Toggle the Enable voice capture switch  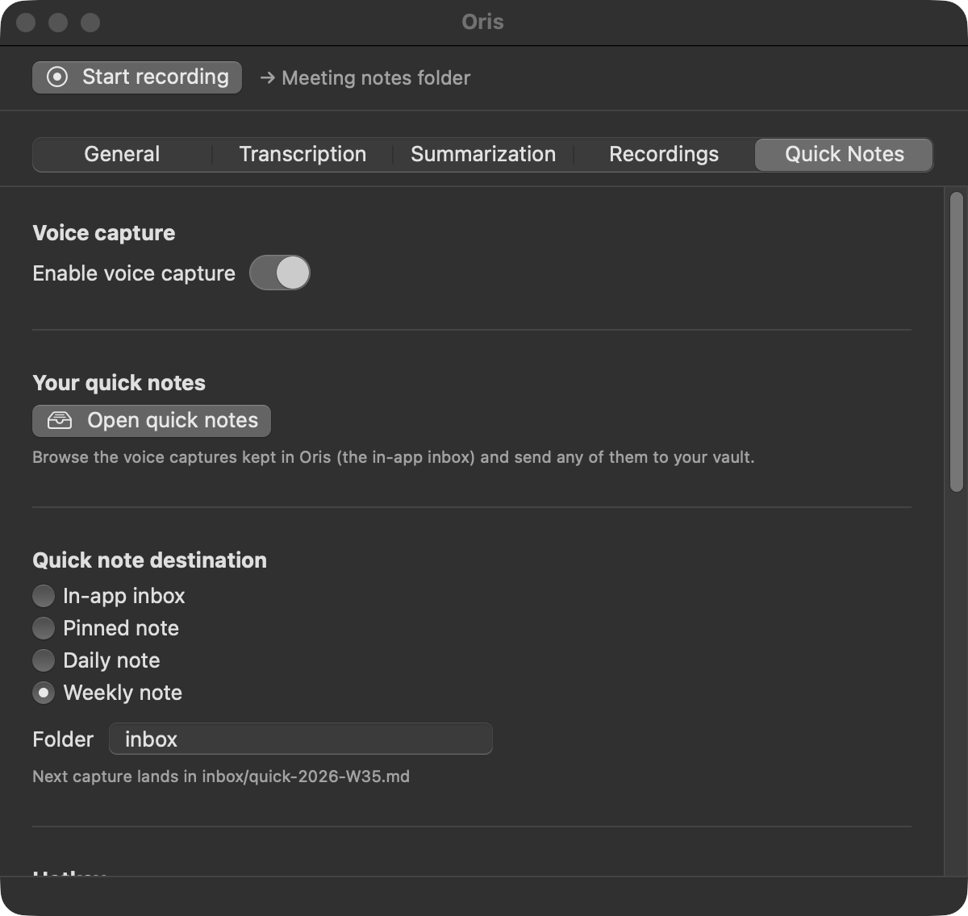279,273
